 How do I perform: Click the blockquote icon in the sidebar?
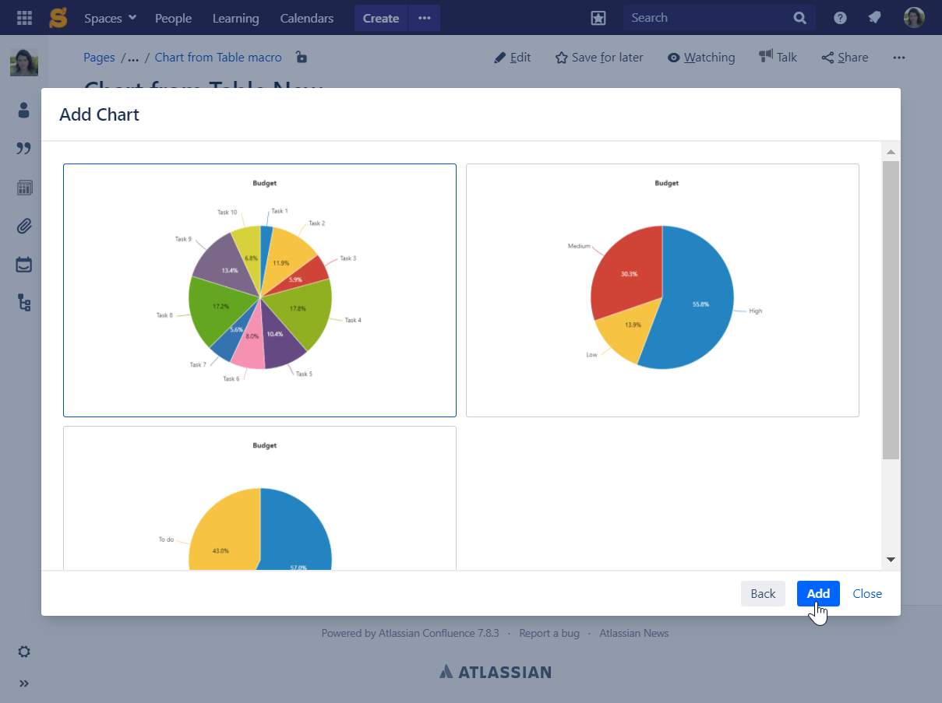click(23, 149)
